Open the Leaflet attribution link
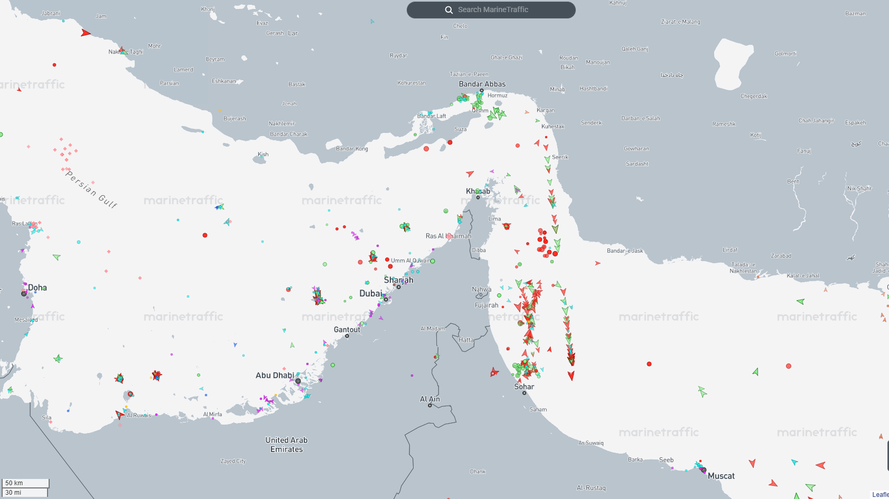Image resolution: width=889 pixels, height=499 pixels. point(881,494)
